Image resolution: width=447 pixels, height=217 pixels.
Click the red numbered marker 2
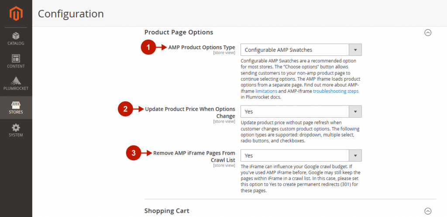(x=125, y=109)
